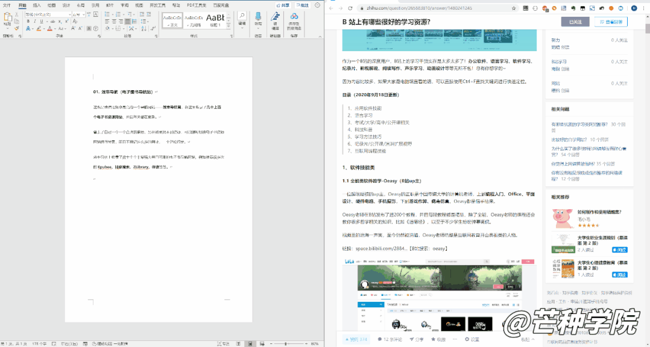
Task: Select the Format Painter brush icon
Action: (x=17, y=28)
